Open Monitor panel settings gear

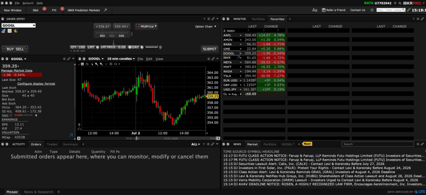coord(417,19)
